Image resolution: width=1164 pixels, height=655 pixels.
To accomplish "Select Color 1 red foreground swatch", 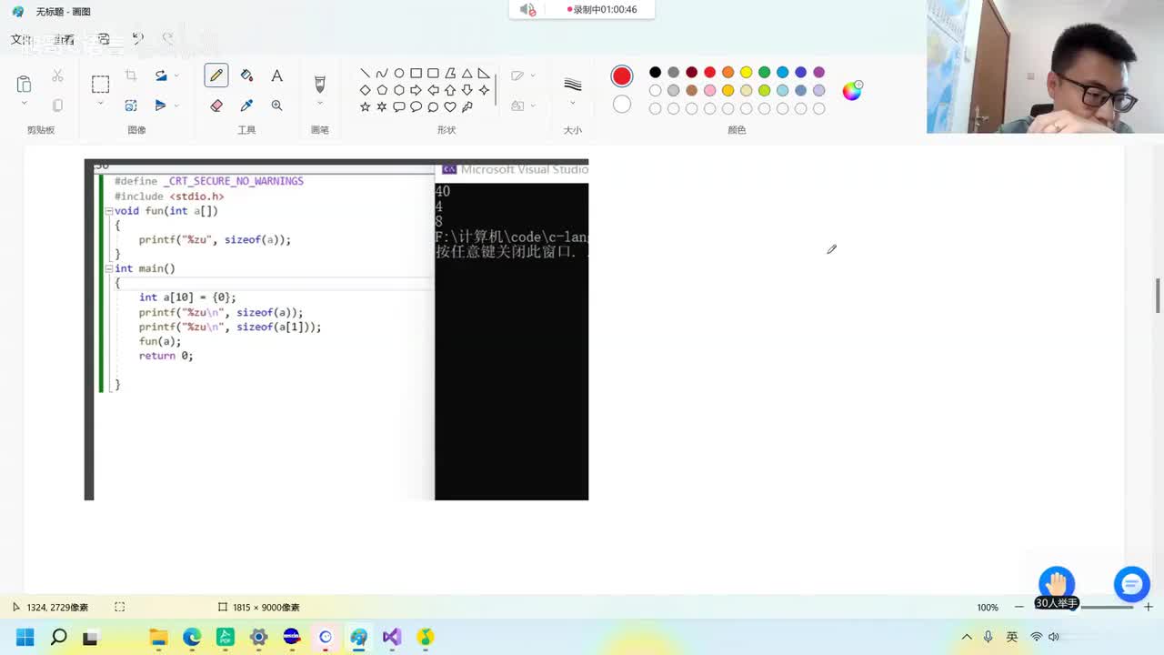I will [622, 76].
